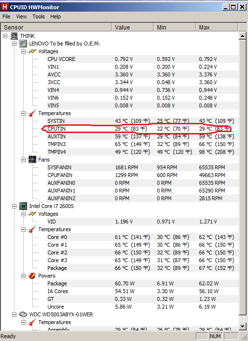Collapse the WDC WD5003ABYX-01WER node
The image size is (248, 341).
click(14, 314)
